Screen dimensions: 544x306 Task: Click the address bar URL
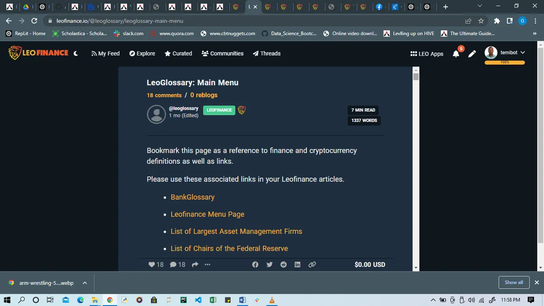(x=120, y=21)
